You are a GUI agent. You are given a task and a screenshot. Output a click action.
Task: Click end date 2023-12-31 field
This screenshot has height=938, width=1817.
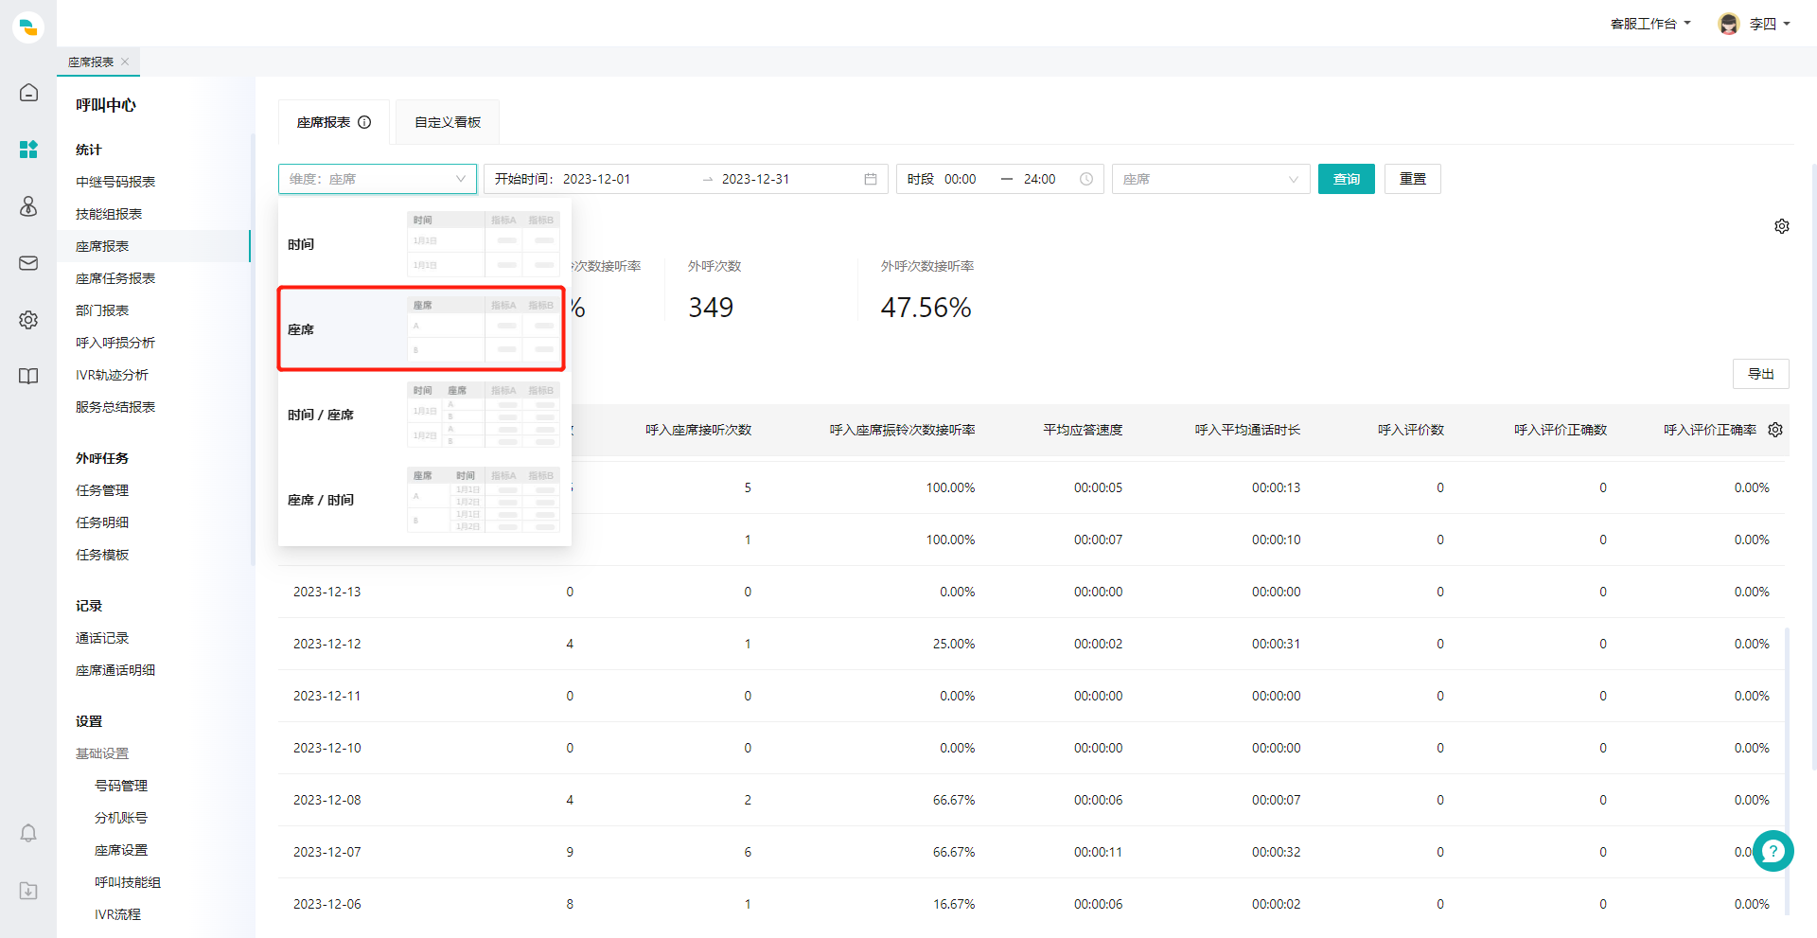pos(755,179)
